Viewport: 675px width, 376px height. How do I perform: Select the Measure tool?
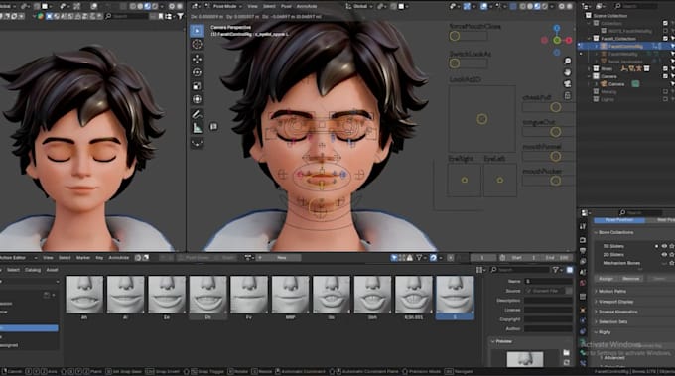point(198,127)
